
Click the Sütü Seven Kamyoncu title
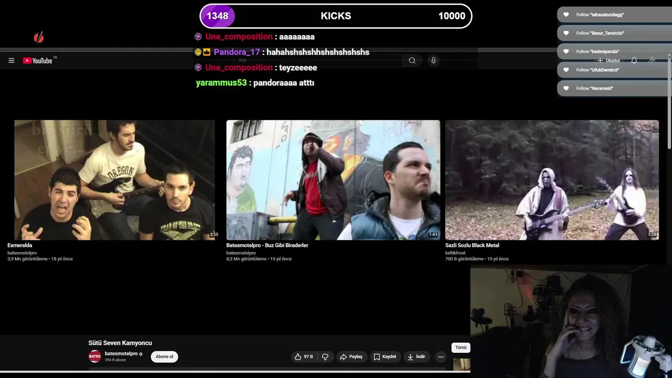(120, 343)
